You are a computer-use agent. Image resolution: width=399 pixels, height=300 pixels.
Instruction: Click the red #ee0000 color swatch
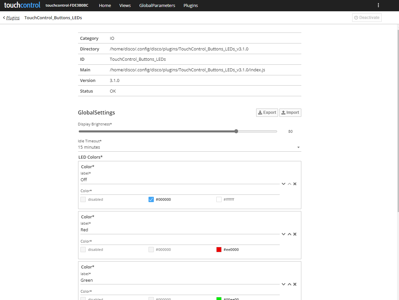click(219, 249)
